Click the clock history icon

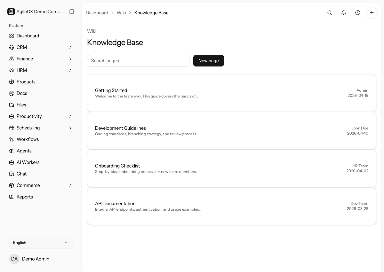point(358,13)
